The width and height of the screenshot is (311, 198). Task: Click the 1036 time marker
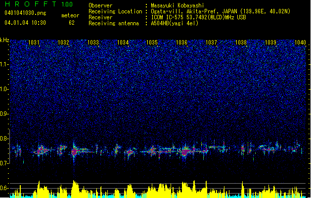pyautogui.click(x=181, y=43)
